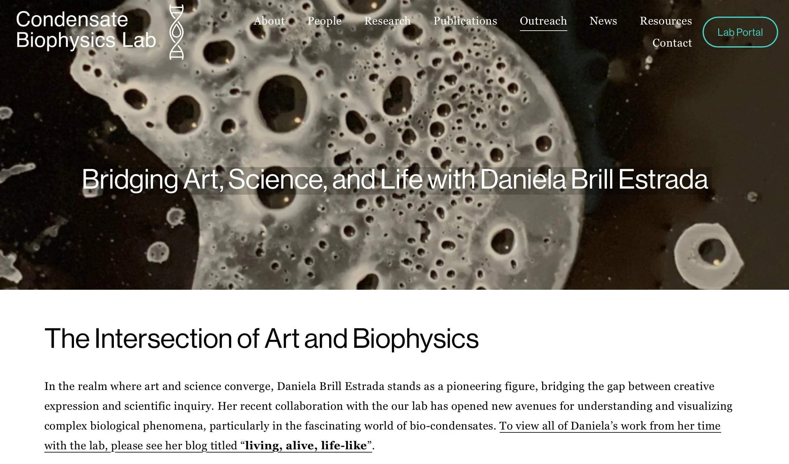Screen dimensions: 789x464
Task: Click the paragraph's opening line about art and science
Action: pyautogui.click(x=379, y=386)
